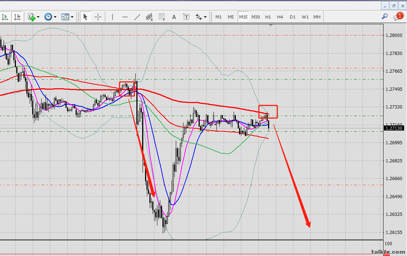Select the text 'A' tool

(174, 17)
